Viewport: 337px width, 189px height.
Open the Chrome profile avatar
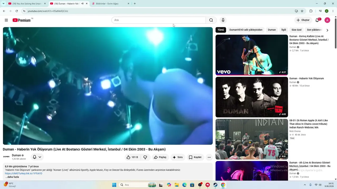pyautogui.click(x=326, y=11)
